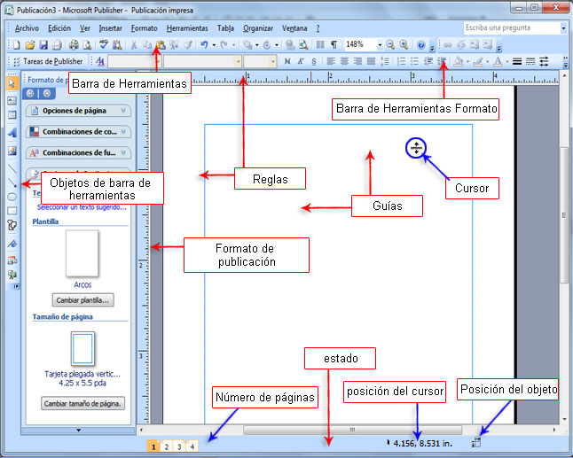
Task: Open the Organizar menu
Action: (258, 28)
